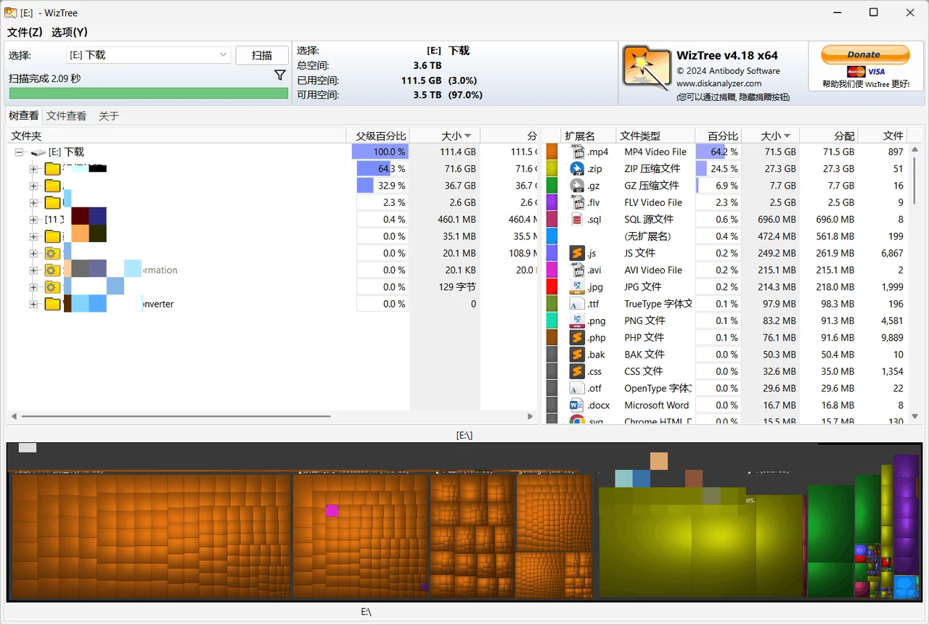Switch to the 关于 tab
This screenshot has width=929, height=625.
[109, 116]
